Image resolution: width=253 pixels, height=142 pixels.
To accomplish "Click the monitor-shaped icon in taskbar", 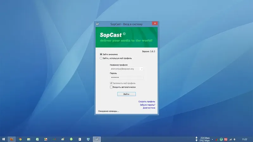I will tap(88, 139).
